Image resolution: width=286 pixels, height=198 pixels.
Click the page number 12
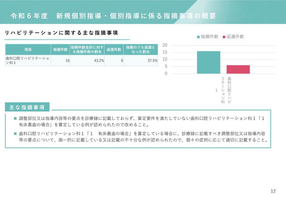[273, 191]
